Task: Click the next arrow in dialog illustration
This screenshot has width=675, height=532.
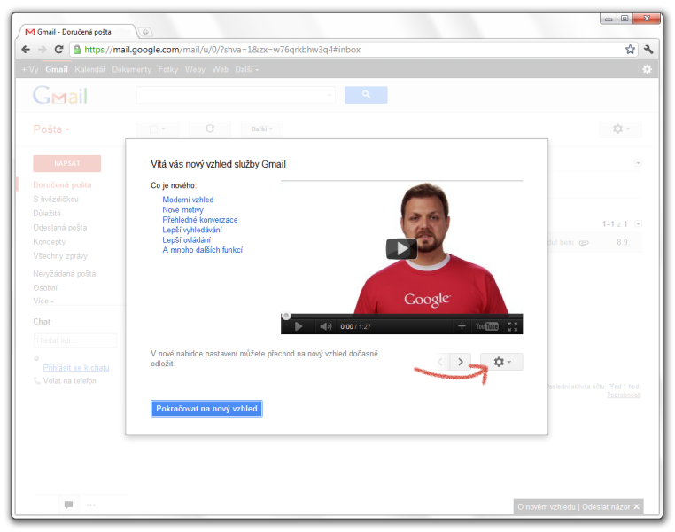Action: coord(461,362)
